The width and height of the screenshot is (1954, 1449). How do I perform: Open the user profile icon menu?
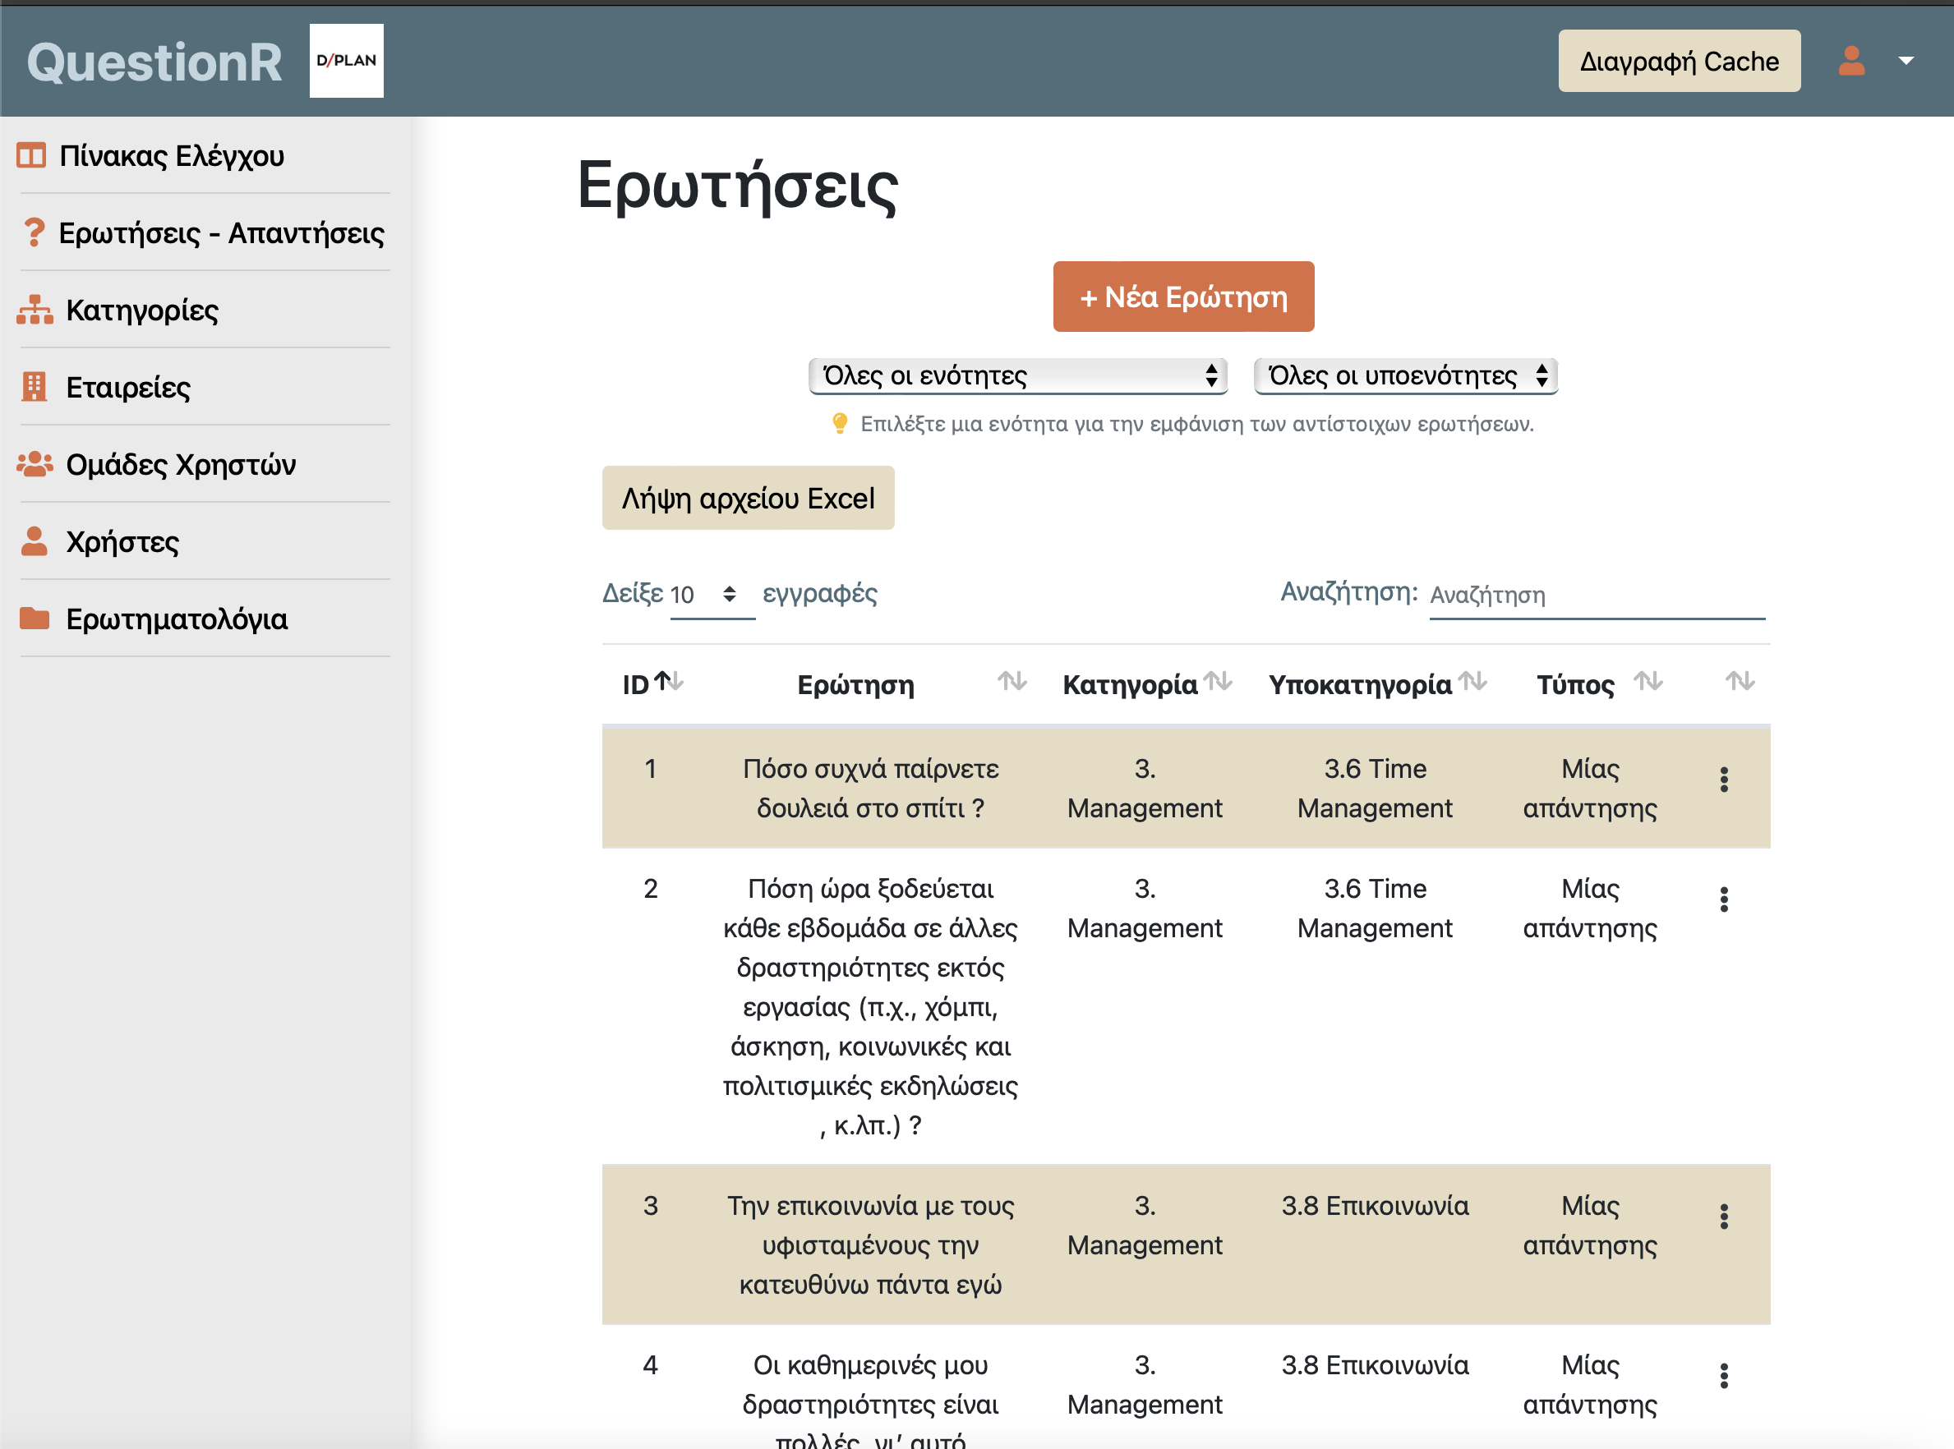[x=1852, y=61]
